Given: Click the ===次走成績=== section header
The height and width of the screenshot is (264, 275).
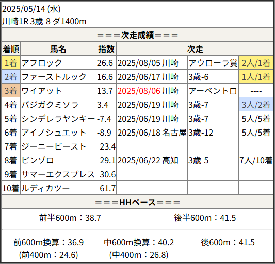Looking at the screenshot, I should click(137, 35).
